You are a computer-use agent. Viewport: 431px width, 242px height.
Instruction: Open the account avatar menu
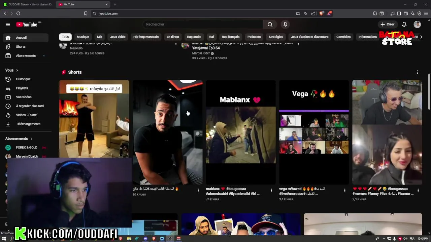pos(417,24)
